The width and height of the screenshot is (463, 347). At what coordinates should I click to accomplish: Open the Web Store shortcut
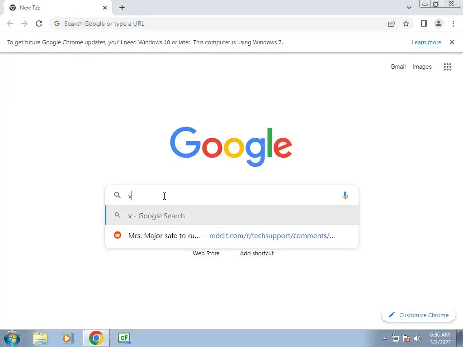pyautogui.click(x=206, y=253)
